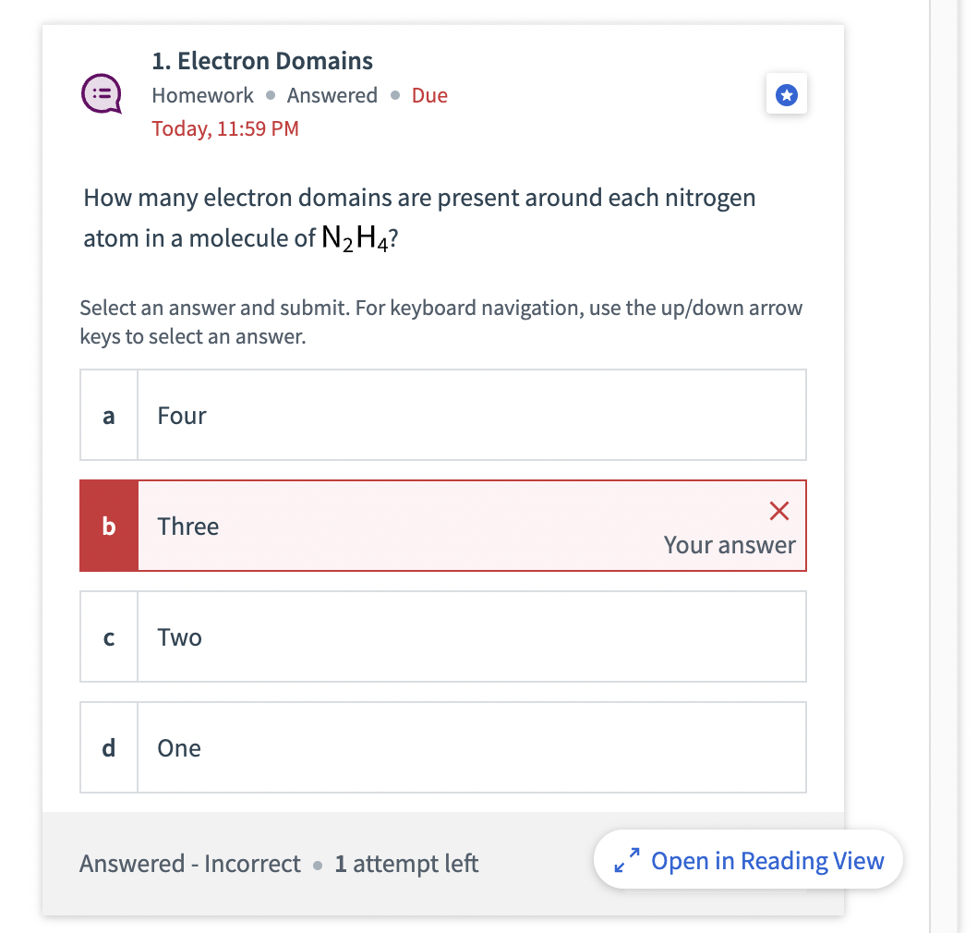Click the Electron Domains question title
The width and height of the screenshot is (977, 933).
pos(262,60)
